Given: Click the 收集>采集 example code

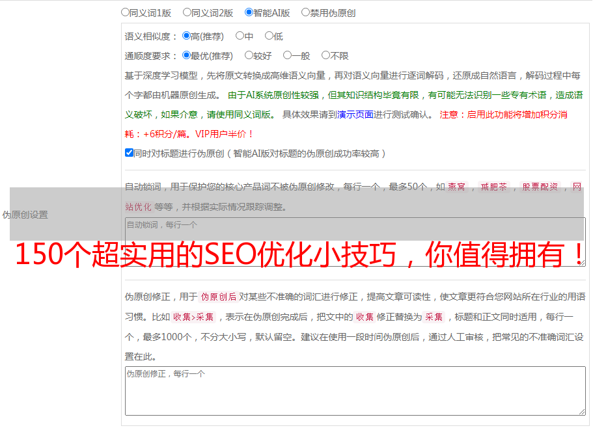Looking at the screenshot, I should click(x=193, y=317).
